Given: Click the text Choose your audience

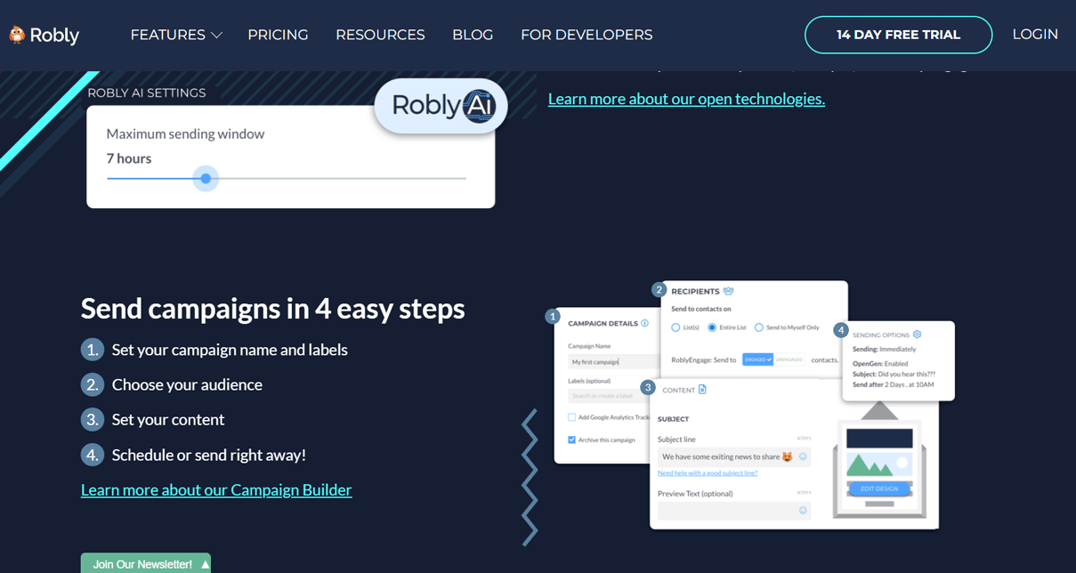Looking at the screenshot, I should coord(187,384).
